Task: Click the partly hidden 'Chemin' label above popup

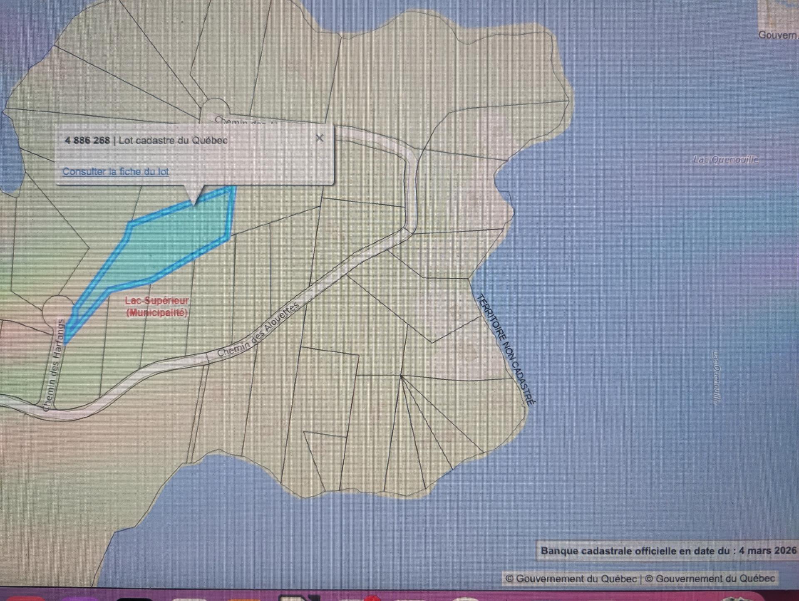Action: 231,121
